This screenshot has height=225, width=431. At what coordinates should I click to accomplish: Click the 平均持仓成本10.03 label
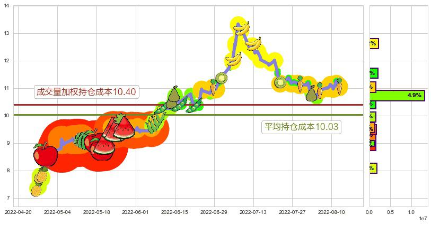click(302, 126)
